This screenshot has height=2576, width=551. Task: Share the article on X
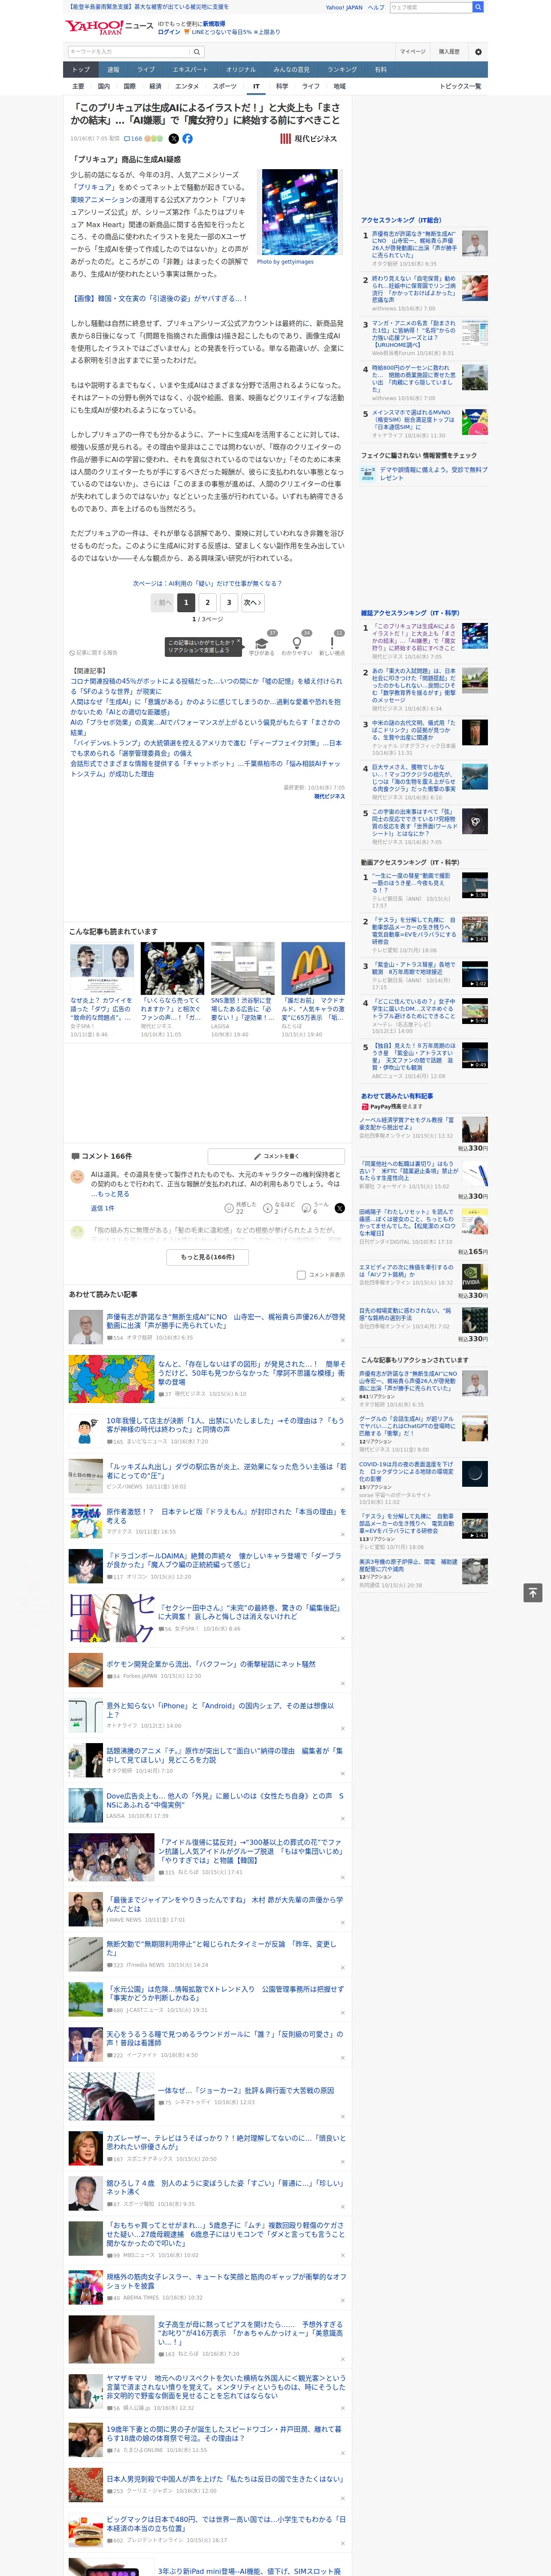[x=174, y=139]
